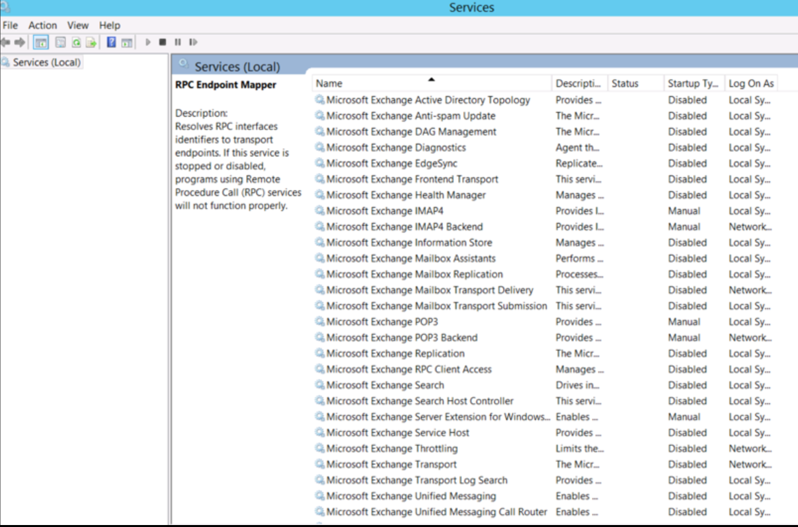Open the View menu
The width and height of the screenshot is (798, 527).
click(78, 25)
